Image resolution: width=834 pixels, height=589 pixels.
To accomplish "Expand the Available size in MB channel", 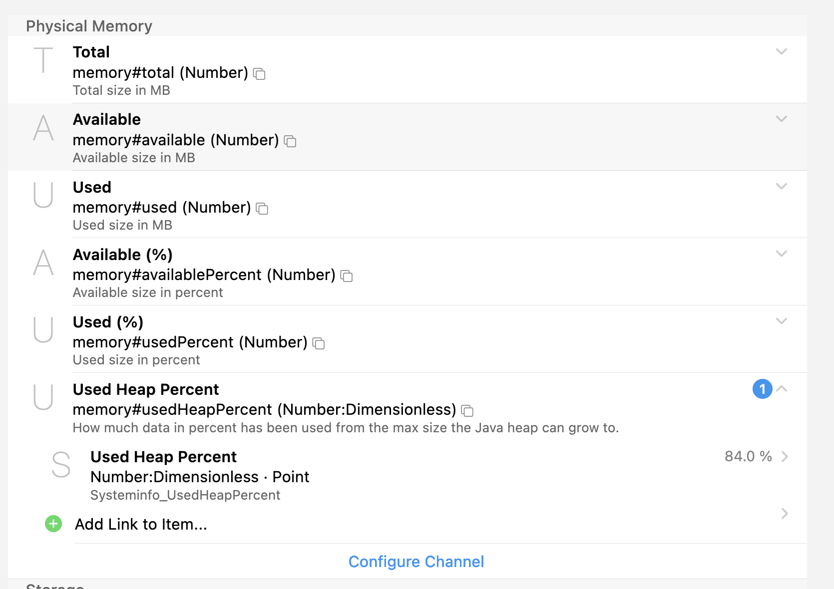I will pyautogui.click(x=782, y=119).
